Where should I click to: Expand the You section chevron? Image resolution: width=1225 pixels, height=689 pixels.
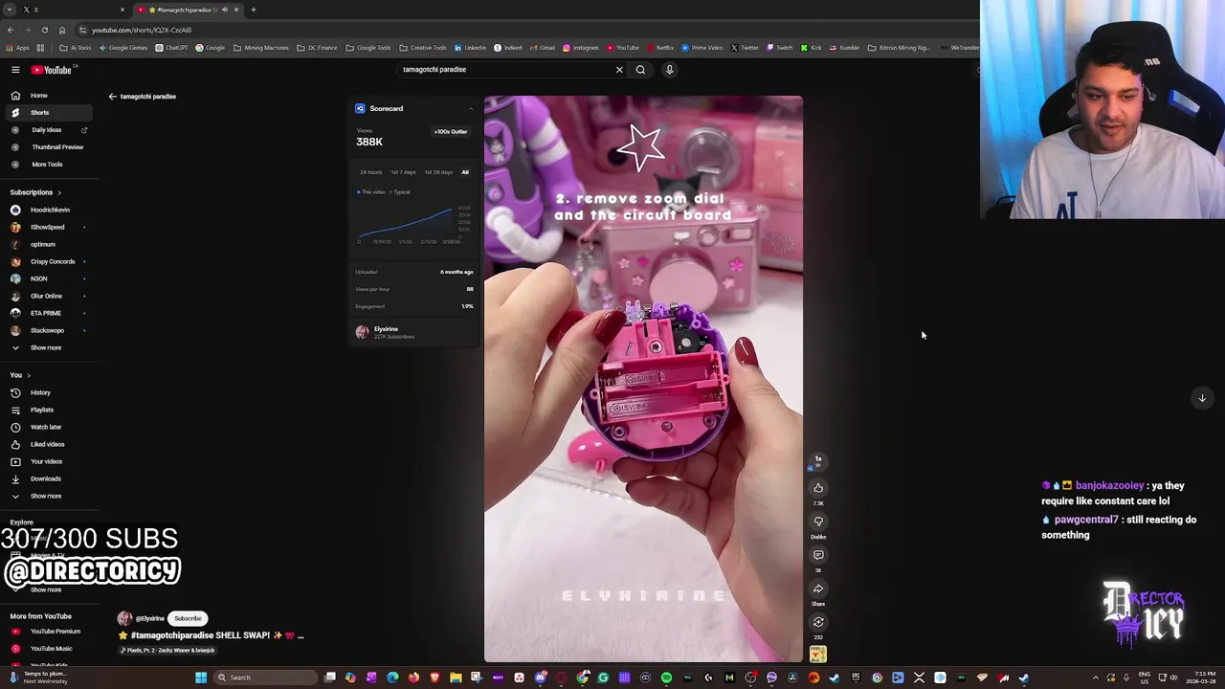tap(29, 375)
